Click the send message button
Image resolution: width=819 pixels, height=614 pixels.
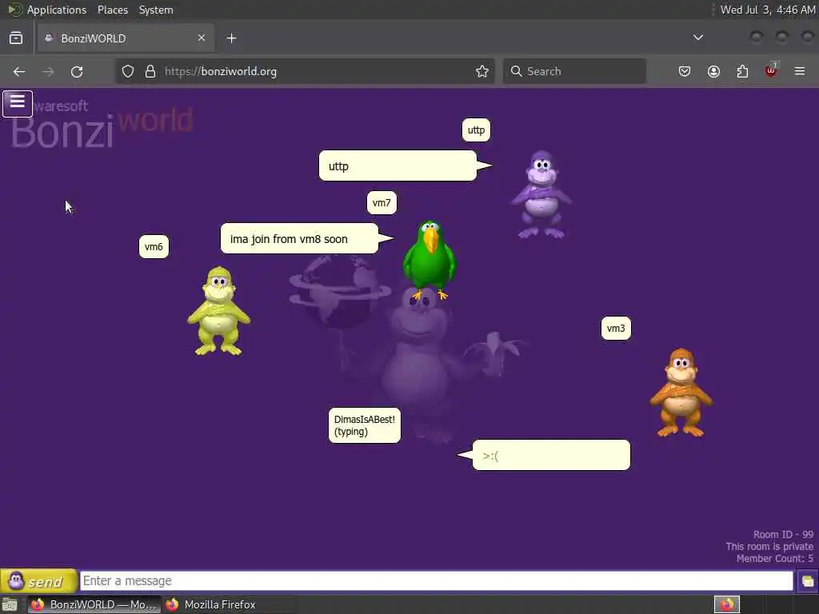[38, 580]
